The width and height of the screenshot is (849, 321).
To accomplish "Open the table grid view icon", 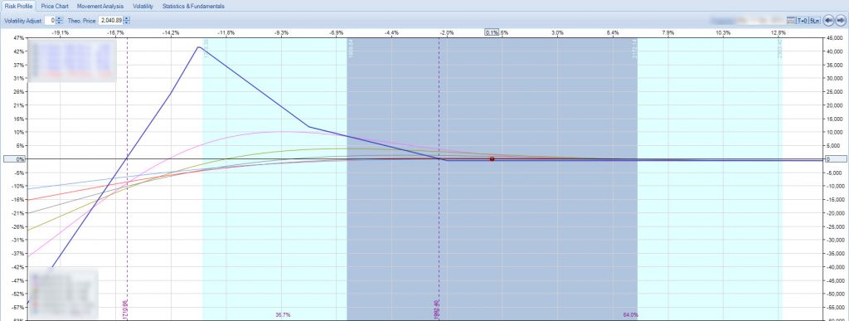I will click(790, 21).
